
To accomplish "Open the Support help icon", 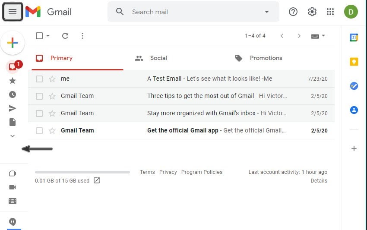I will [x=293, y=12].
